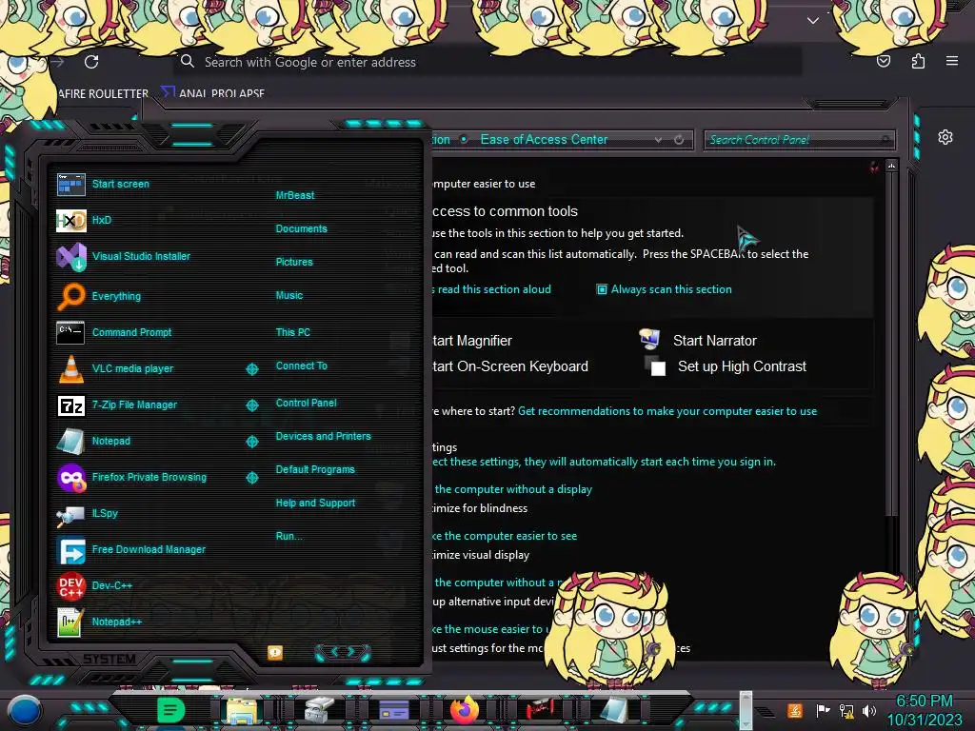Screen dimensions: 975x731
Task: Open Pictures from start menu
Action: (294, 263)
